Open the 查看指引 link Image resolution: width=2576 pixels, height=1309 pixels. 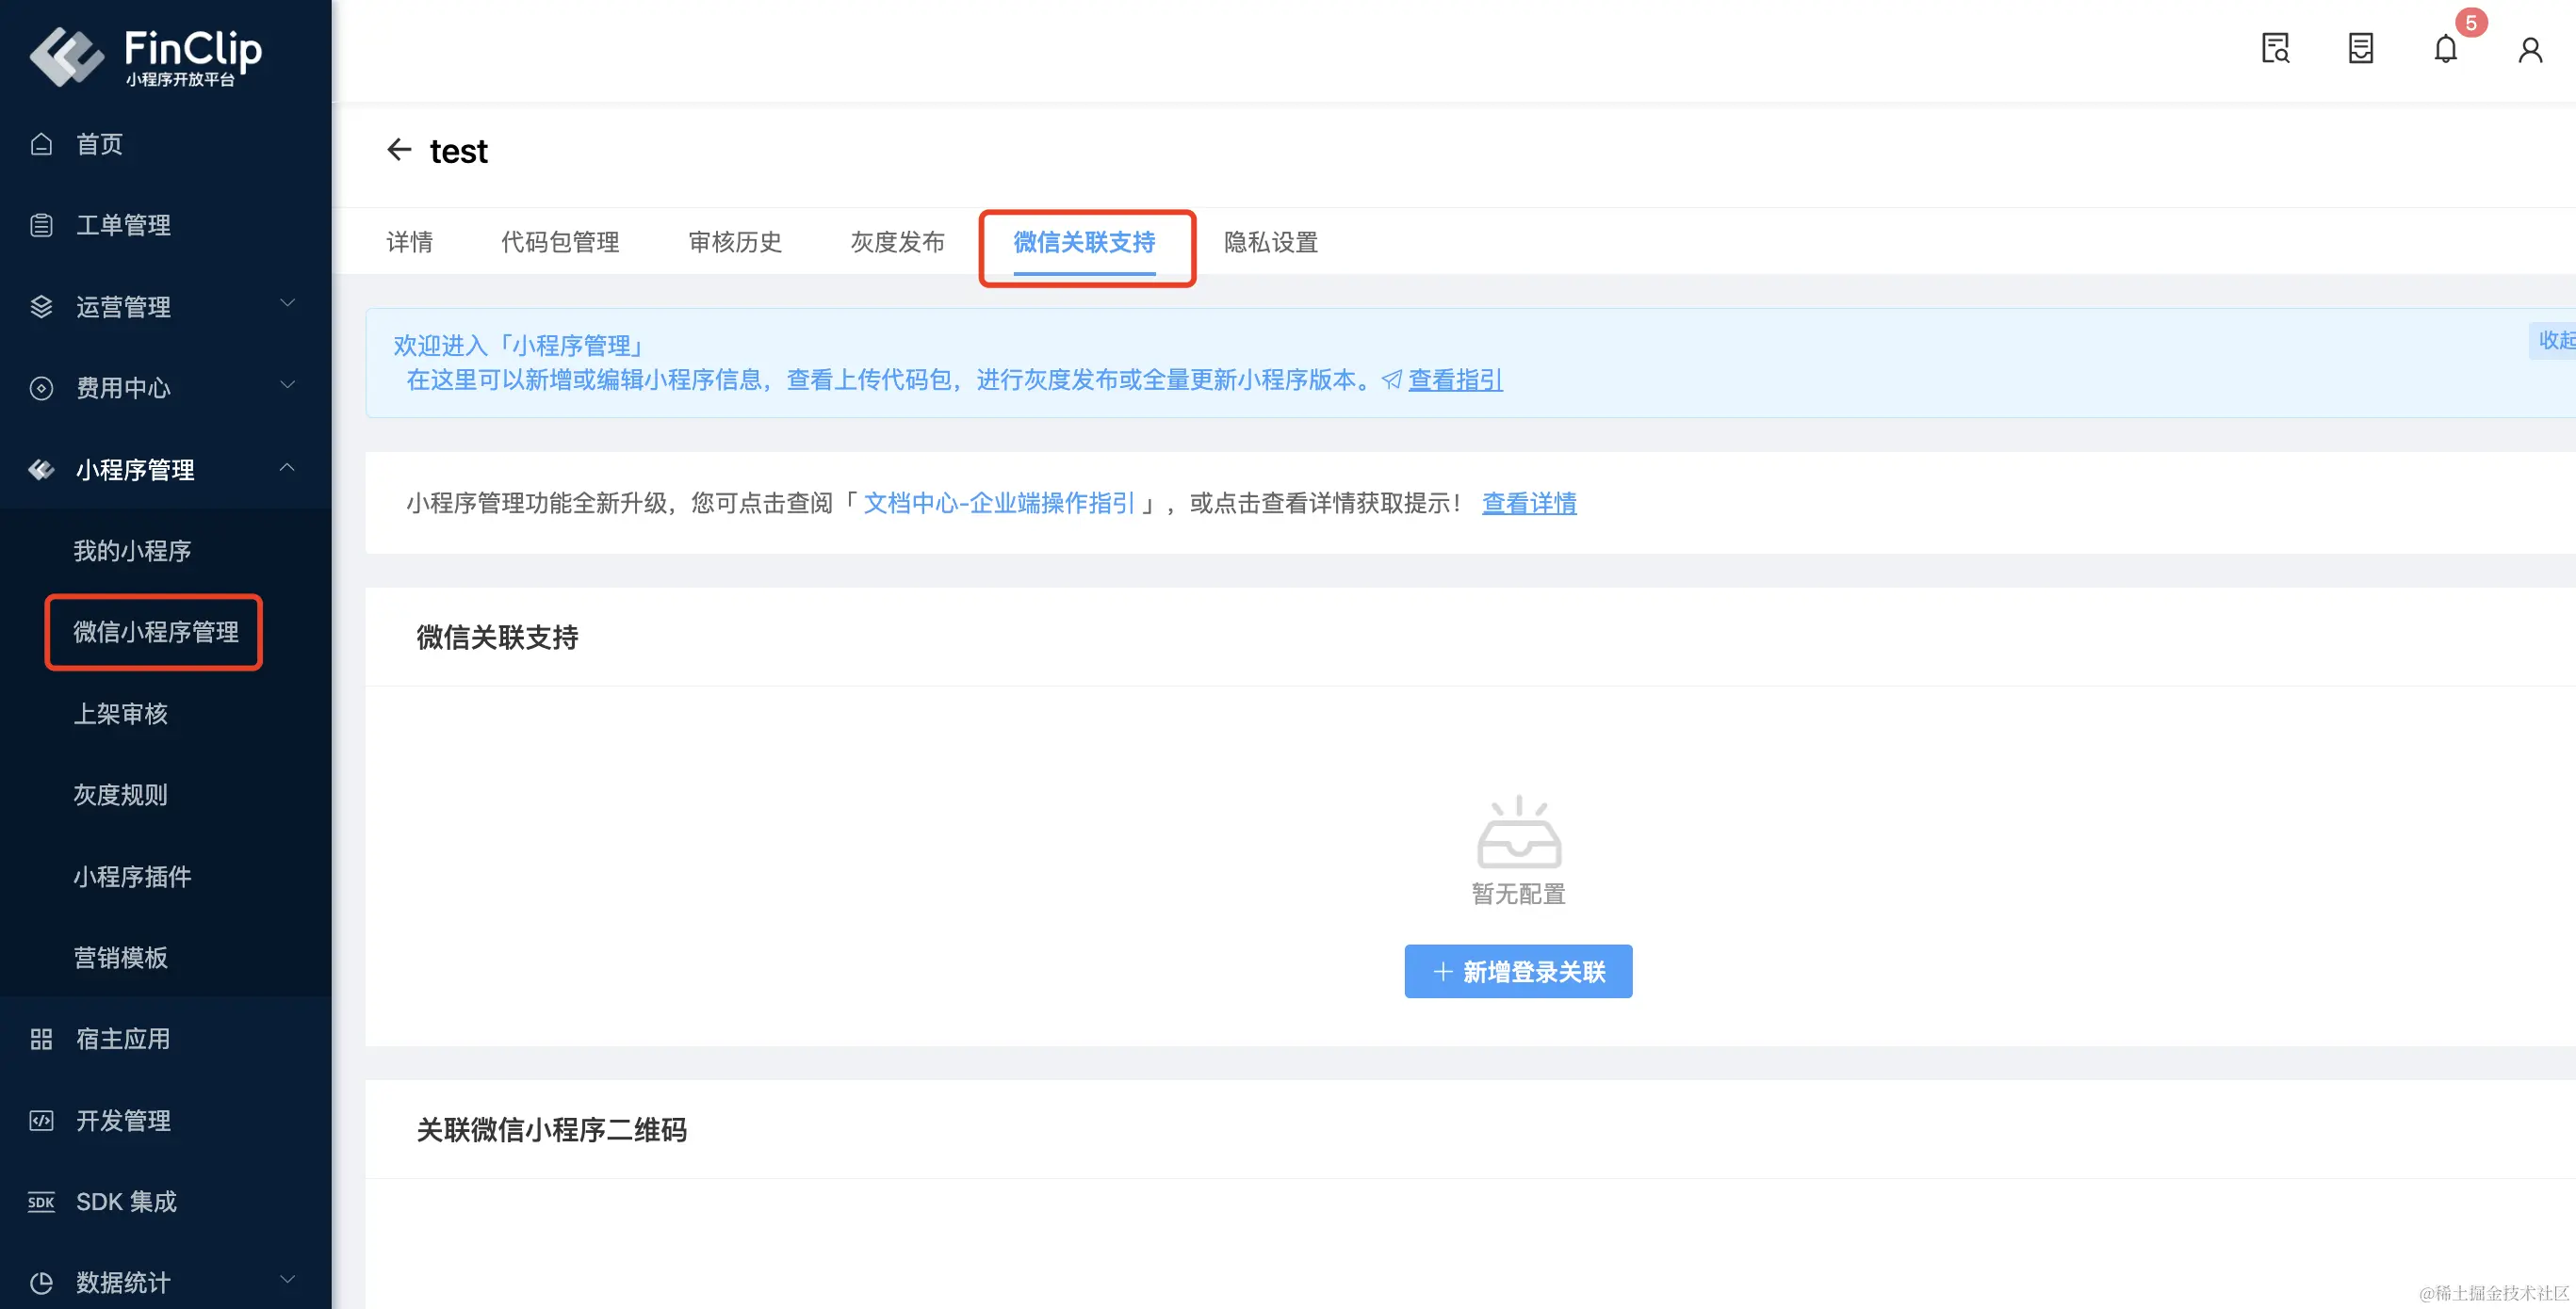click(x=1455, y=380)
